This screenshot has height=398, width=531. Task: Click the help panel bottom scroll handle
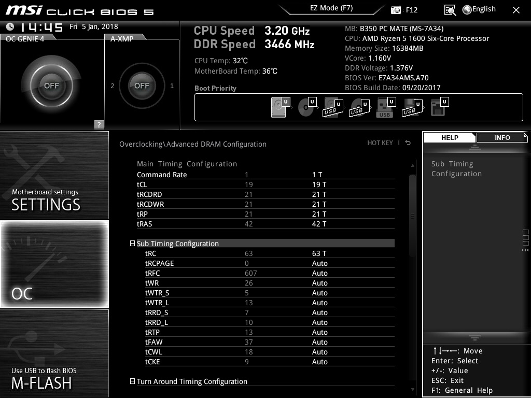[x=475, y=338]
